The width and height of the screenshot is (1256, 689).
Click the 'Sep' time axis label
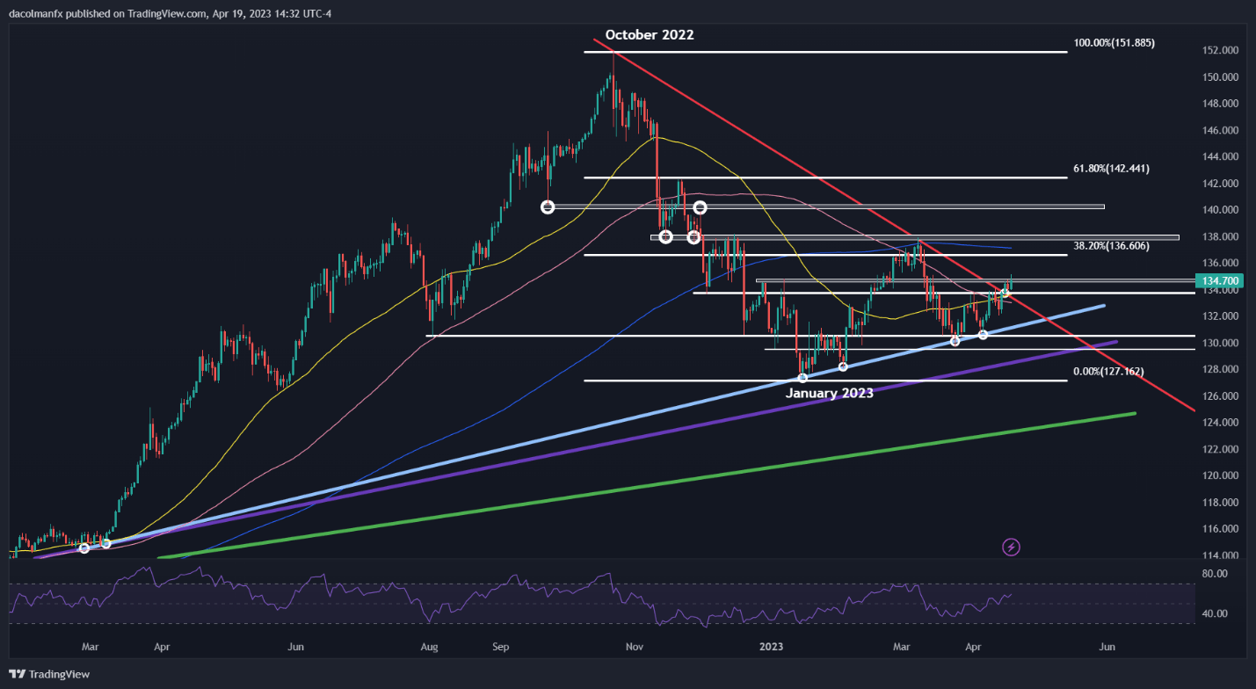point(500,647)
